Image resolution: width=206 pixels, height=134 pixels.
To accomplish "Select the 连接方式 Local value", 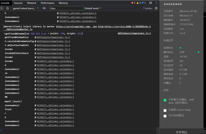I will coord(182,33).
